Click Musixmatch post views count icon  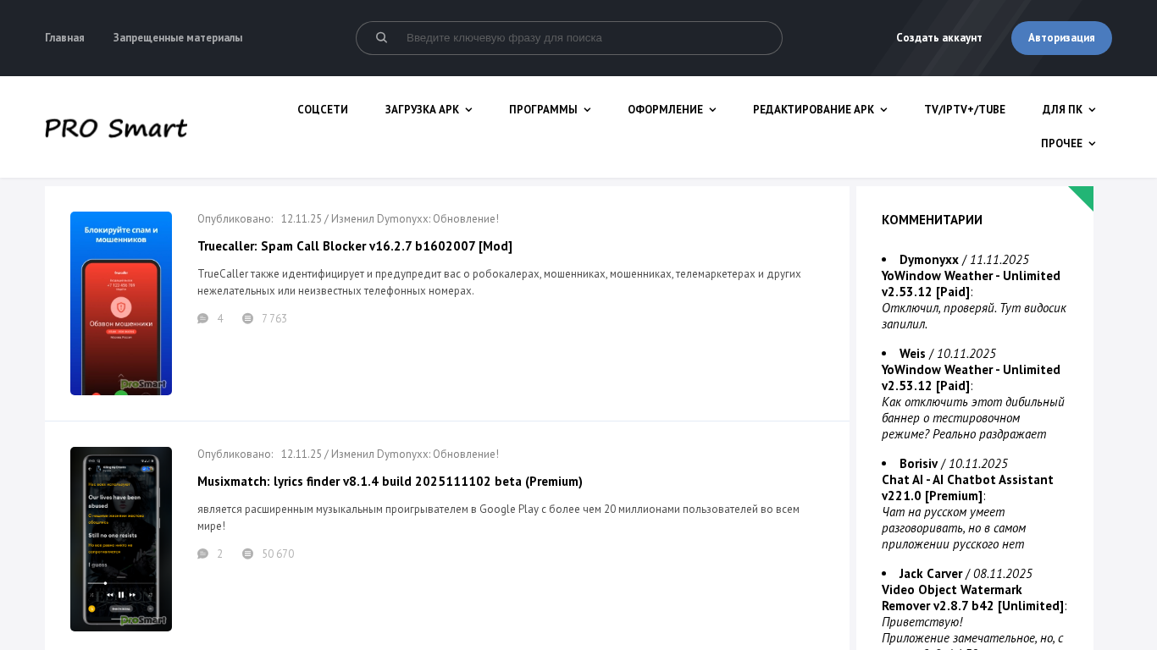click(247, 554)
